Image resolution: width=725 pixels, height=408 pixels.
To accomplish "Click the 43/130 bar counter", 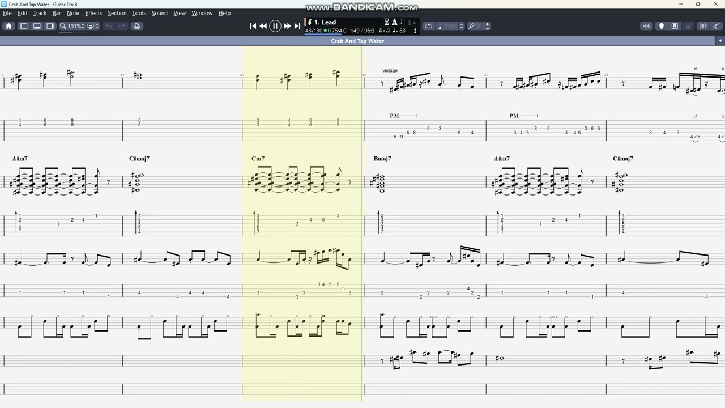I will (x=314, y=31).
